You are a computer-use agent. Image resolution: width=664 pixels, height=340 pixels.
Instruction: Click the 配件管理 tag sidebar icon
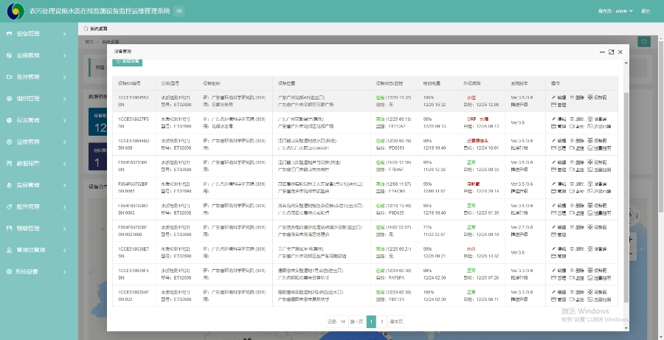tap(10, 207)
